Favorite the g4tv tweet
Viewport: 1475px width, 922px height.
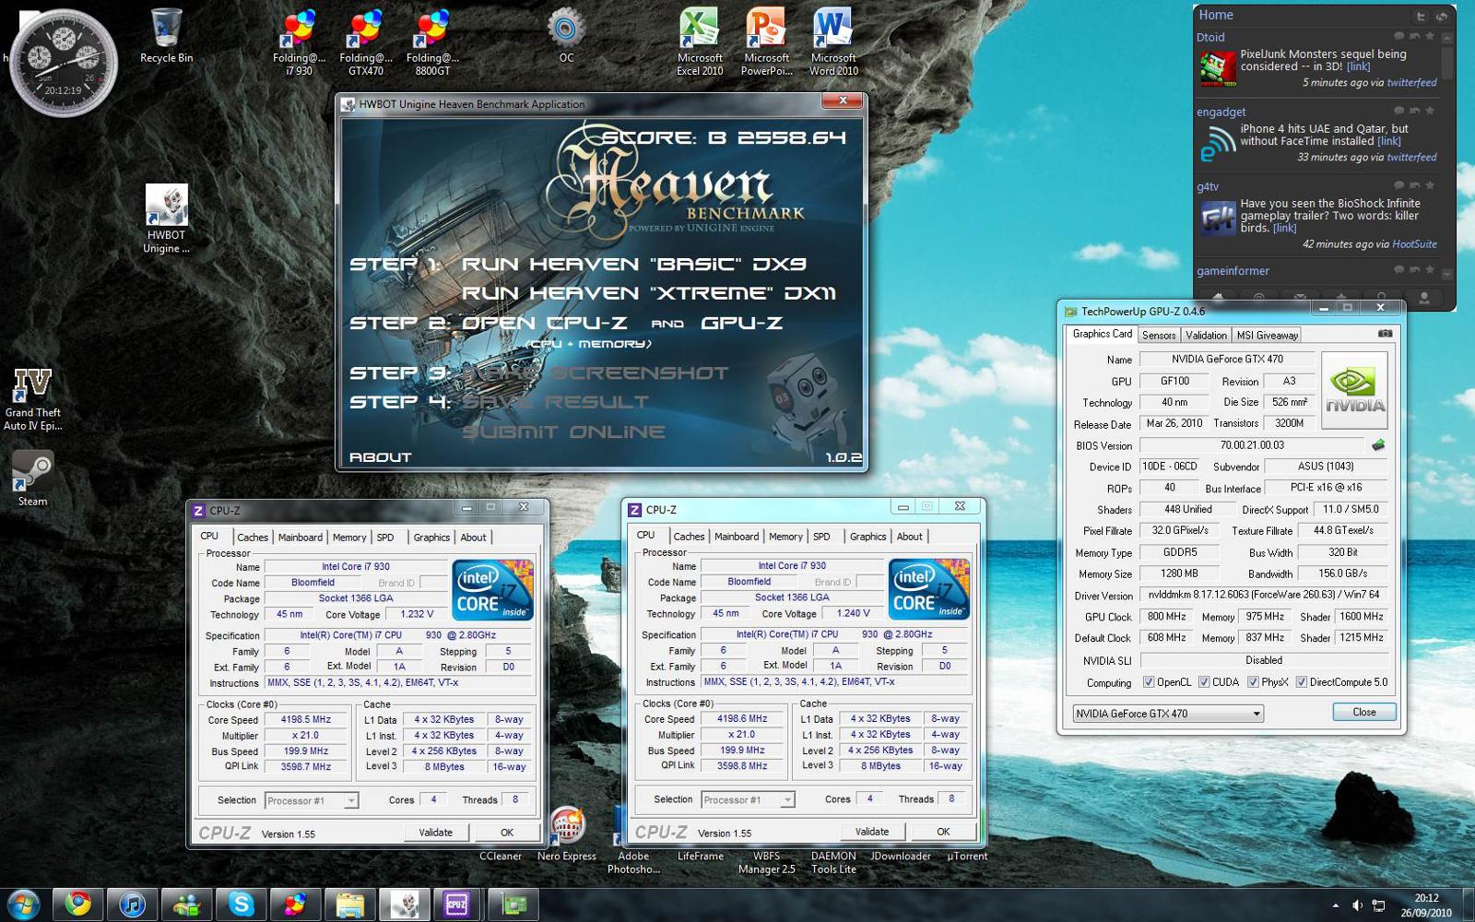[1430, 186]
